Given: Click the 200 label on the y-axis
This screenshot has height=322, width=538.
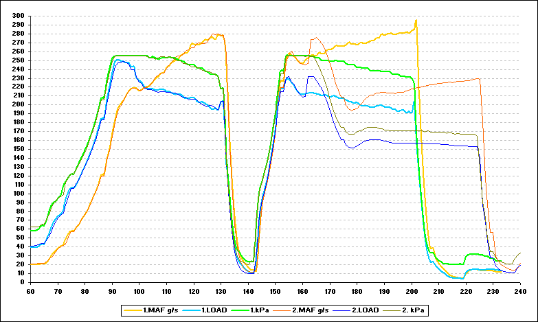Looking at the screenshot, I should click(x=18, y=104).
